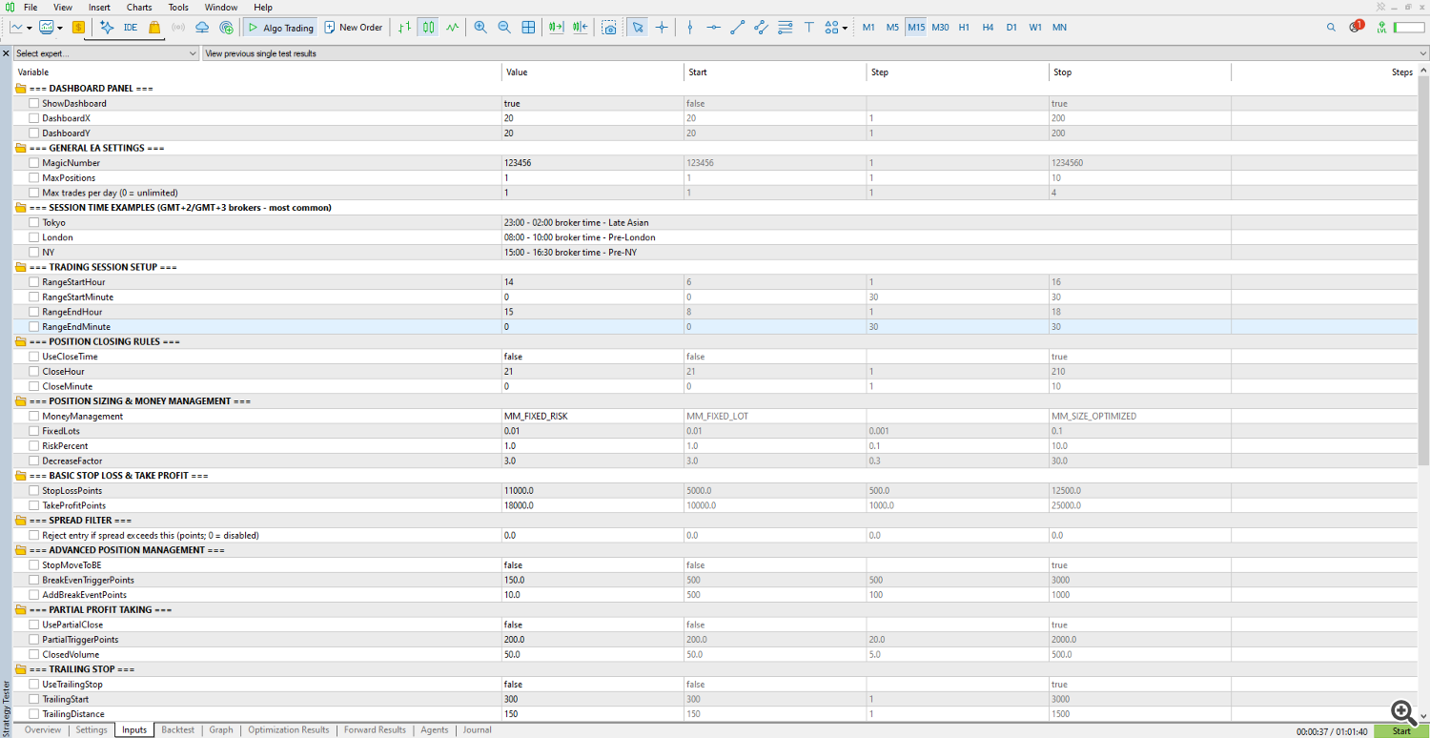The width and height of the screenshot is (1430, 738).
Task: Click the New Order button
Action: (354, 28)
